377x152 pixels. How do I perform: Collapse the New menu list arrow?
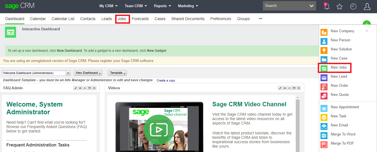tap(367, 31)
